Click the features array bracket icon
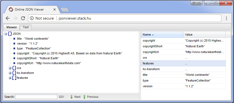 tap(14, 78)
